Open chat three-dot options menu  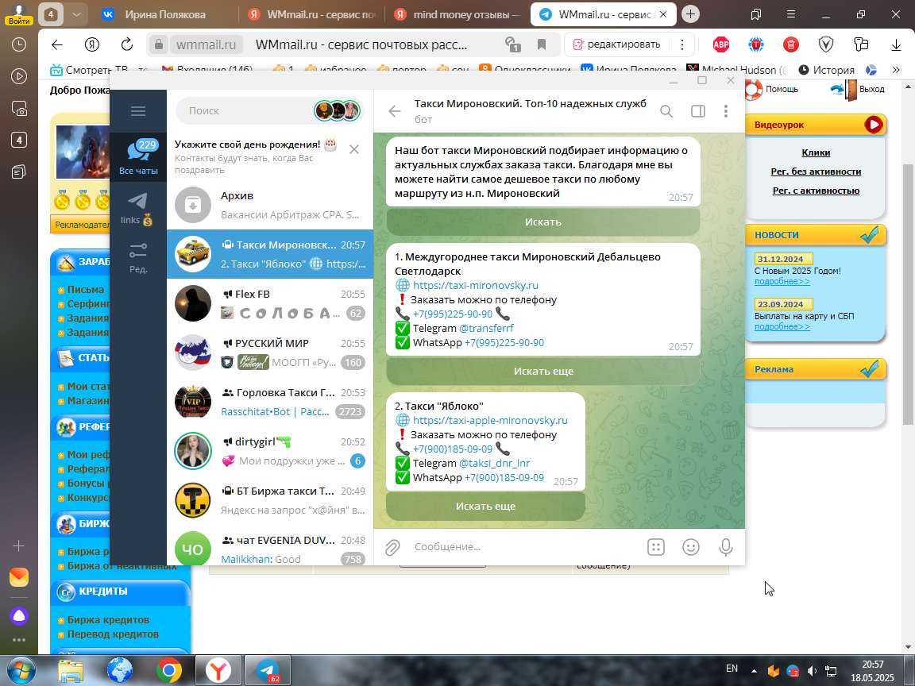tap(726, 111)
